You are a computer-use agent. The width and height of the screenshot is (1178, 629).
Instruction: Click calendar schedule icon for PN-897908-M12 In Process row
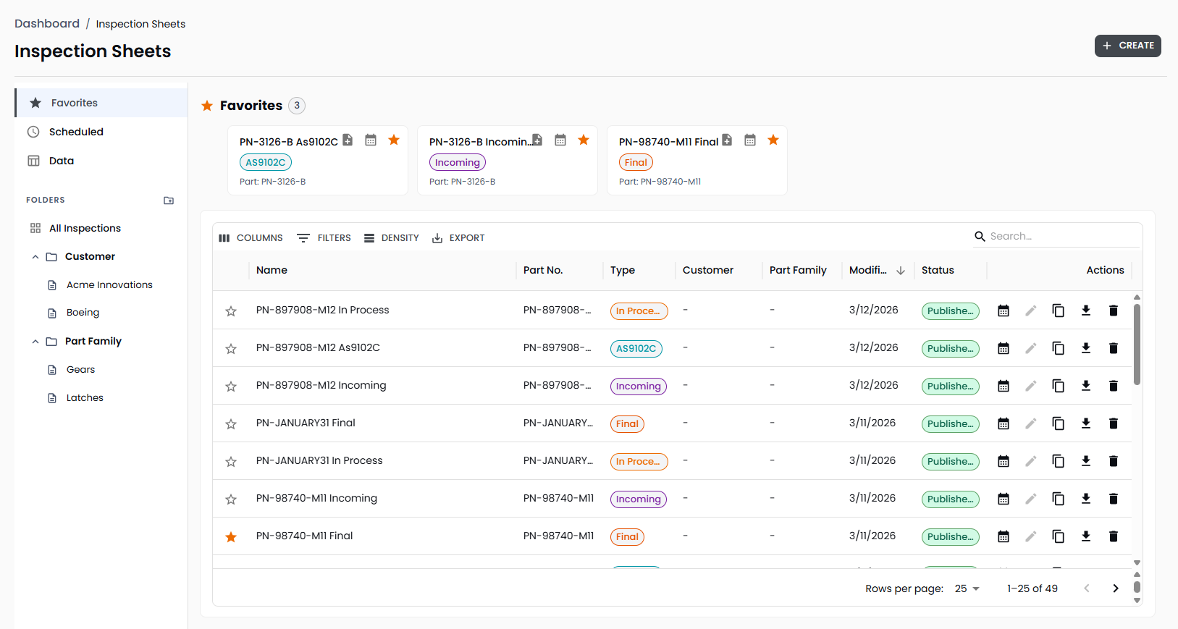click(1003, 311)
